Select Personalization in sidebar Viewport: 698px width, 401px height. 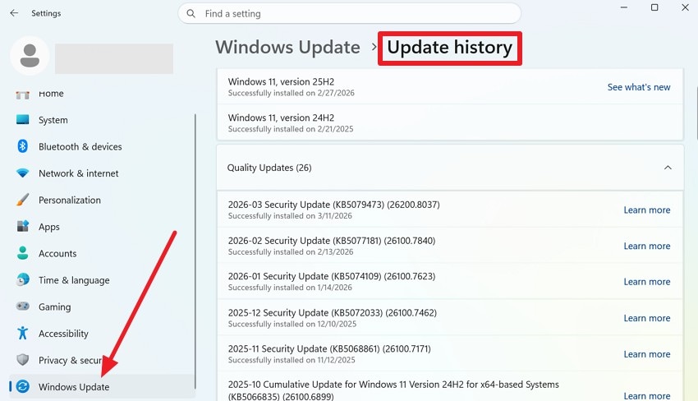click(70, 200)
